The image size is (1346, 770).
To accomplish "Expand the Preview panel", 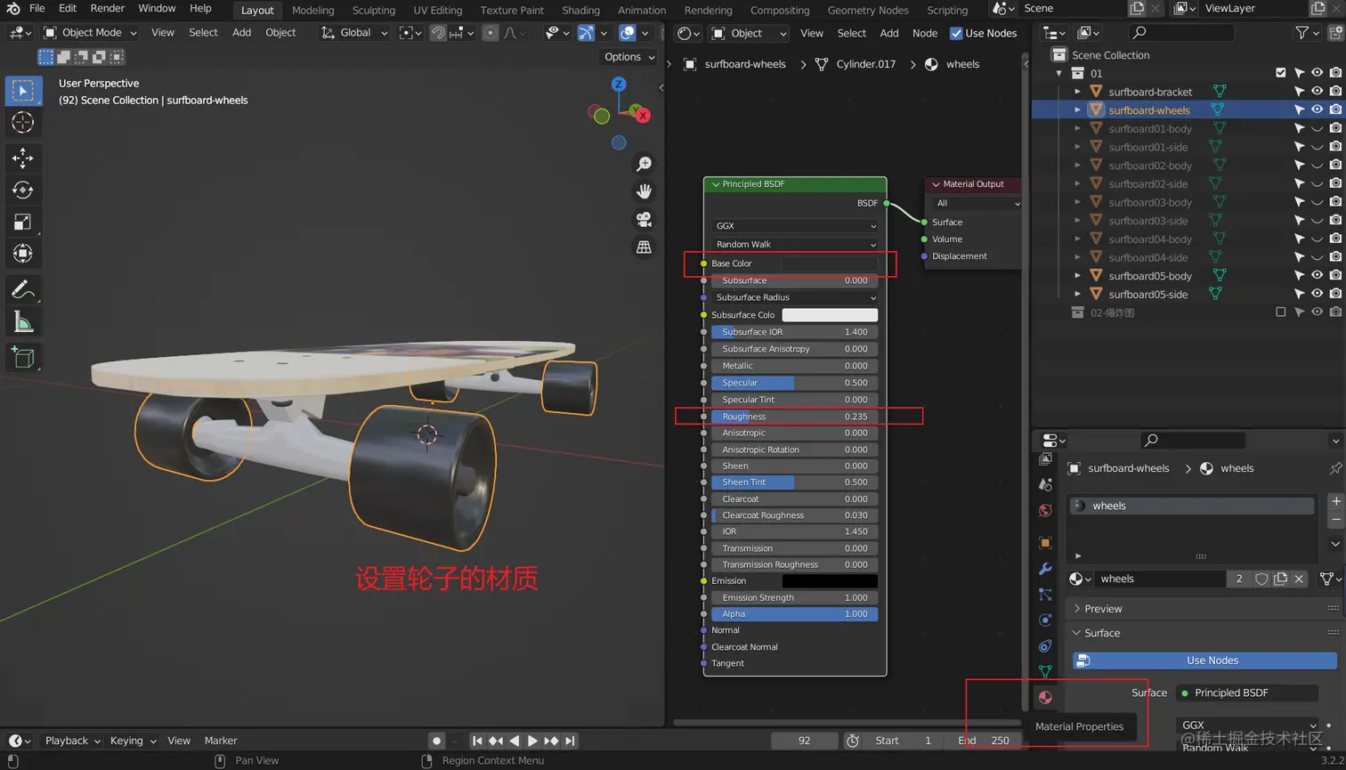I will [x=1102, y=609].
